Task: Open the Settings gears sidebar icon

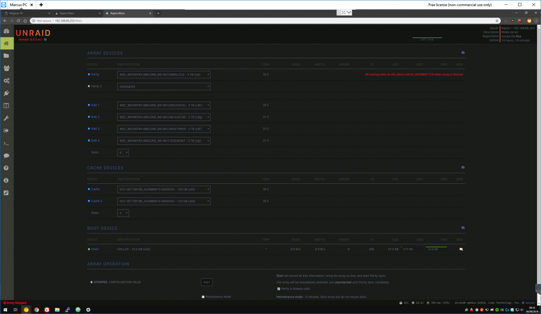Action: click(6, 81)
